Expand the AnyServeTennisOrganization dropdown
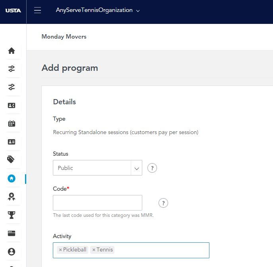Viewport: 273px width, 267px height. point(98,10)
